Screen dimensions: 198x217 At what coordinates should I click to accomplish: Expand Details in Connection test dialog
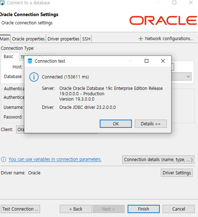(x=150, y=124)
